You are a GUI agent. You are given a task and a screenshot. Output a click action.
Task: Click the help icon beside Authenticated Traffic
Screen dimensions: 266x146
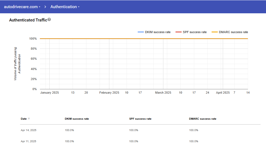tap(49, 20)
